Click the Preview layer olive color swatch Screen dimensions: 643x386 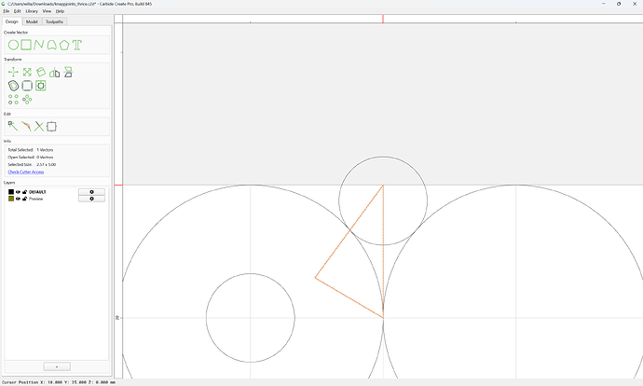pos(11,199)
